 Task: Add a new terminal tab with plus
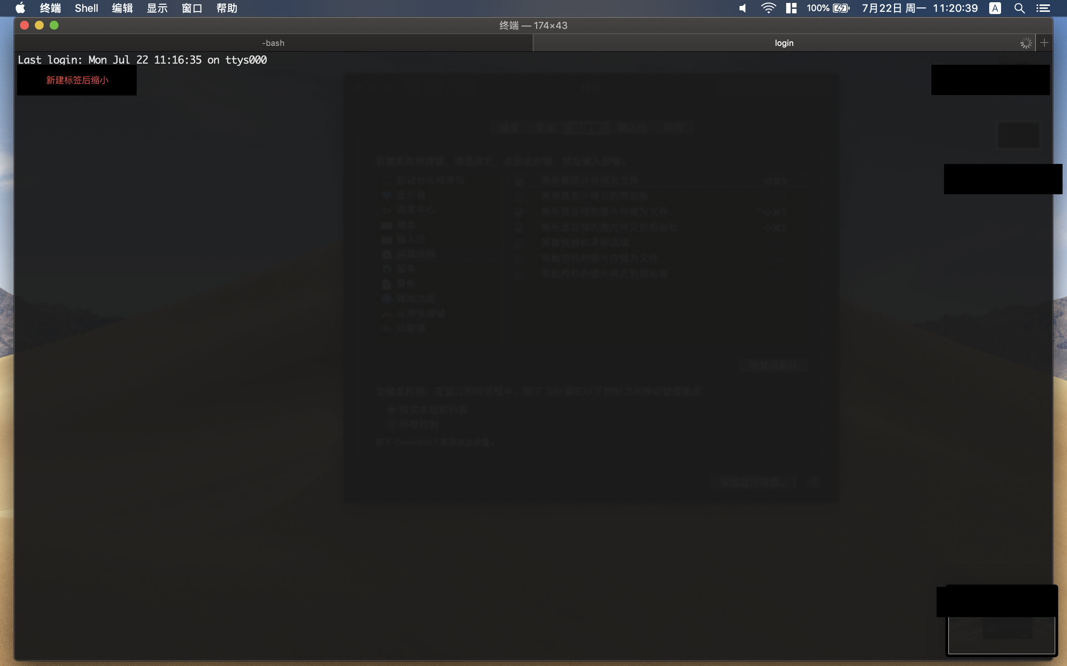(x=1044, y=43)
